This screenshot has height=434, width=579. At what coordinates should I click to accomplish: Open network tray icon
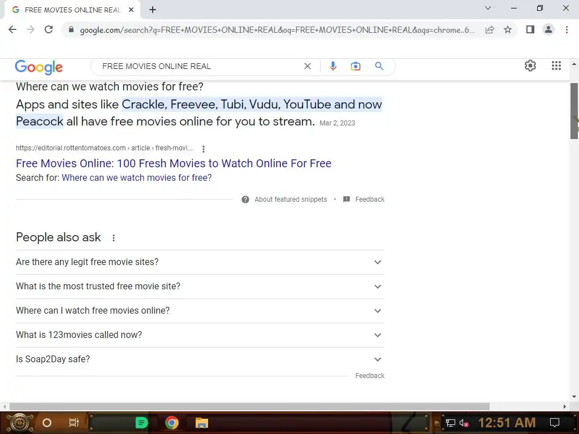pyautogui.click(x=451, y=423)
